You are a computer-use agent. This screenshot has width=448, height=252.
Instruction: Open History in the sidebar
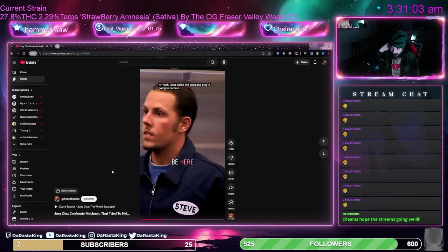[28, 162]
